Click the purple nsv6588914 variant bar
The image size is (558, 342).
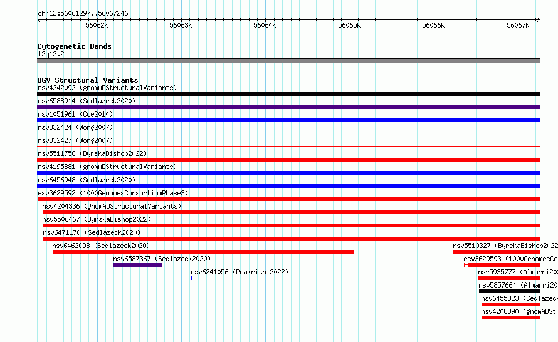288,107
